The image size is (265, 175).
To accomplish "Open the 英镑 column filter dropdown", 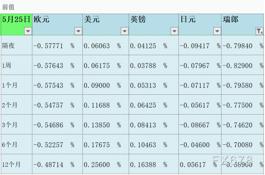I will 174,31.
